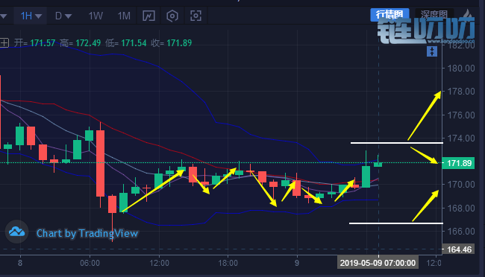Open the Chart by TradingView link
The image size is (485, 277).
click(x=87, y=233)
